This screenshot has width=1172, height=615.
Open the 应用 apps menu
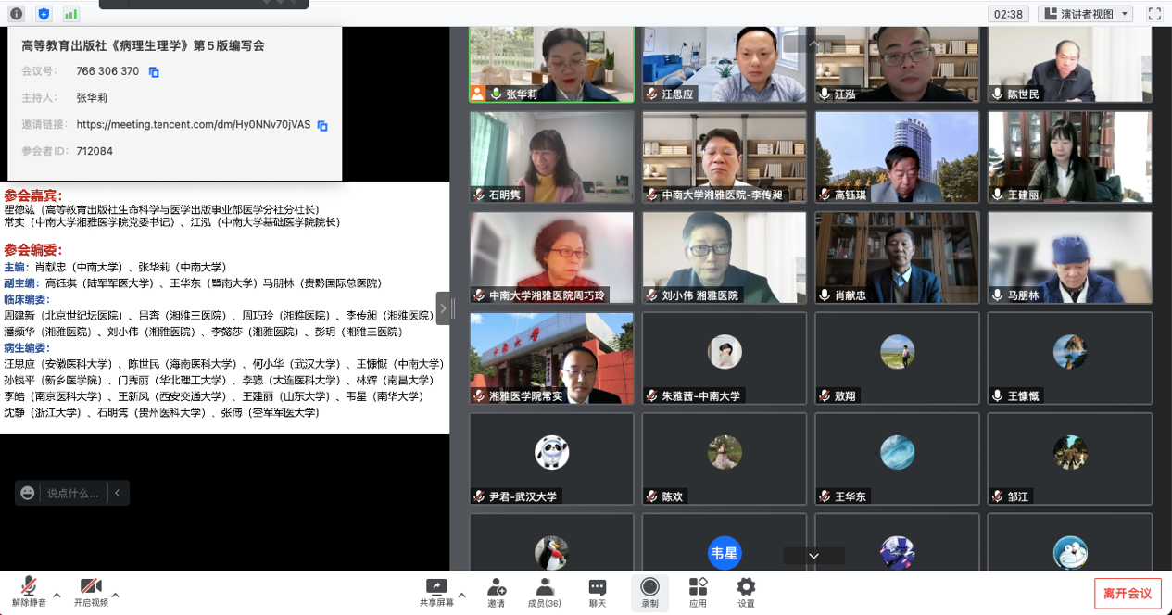[698, 591]
